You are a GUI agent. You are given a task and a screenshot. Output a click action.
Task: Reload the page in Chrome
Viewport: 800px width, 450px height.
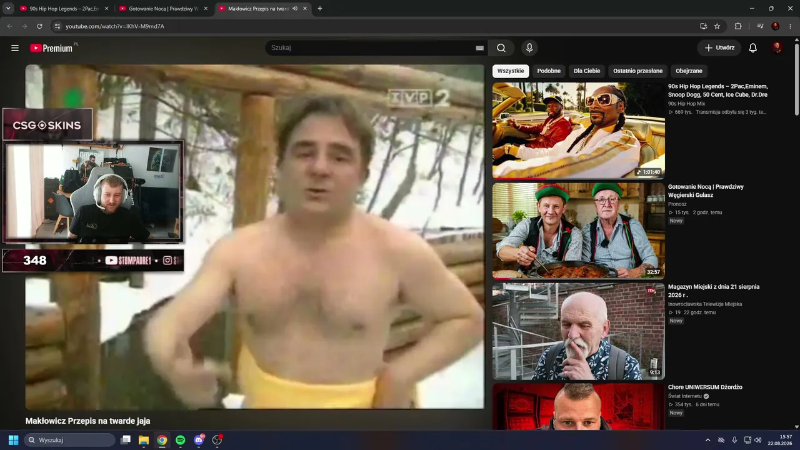39,26
